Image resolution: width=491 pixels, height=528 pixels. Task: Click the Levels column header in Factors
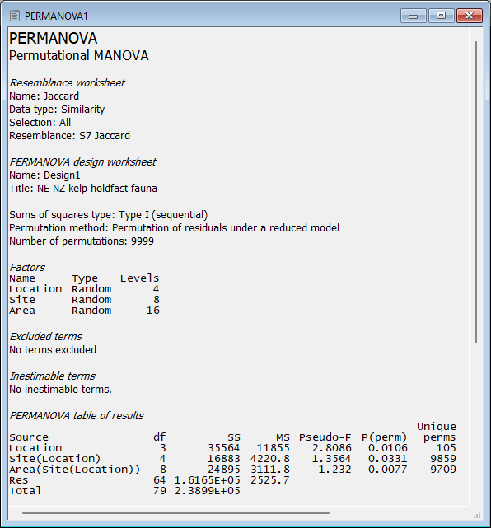tap(140, 278)
